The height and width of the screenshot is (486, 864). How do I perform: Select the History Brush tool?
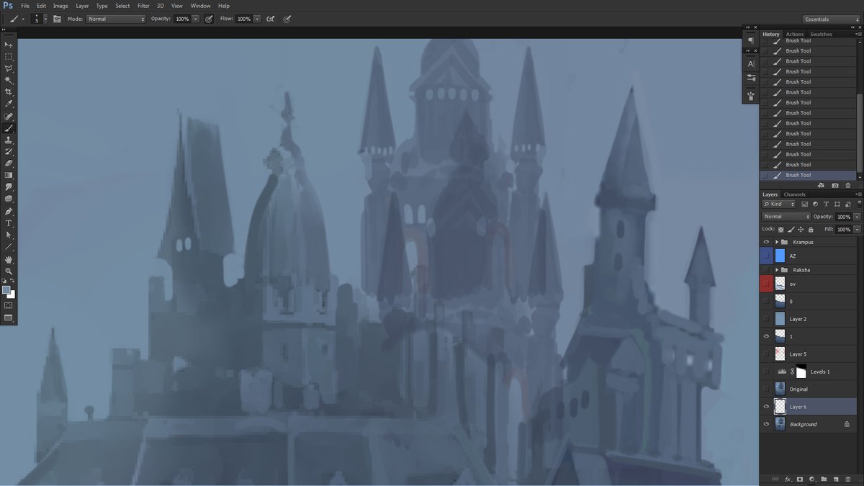tap(9, 151)
